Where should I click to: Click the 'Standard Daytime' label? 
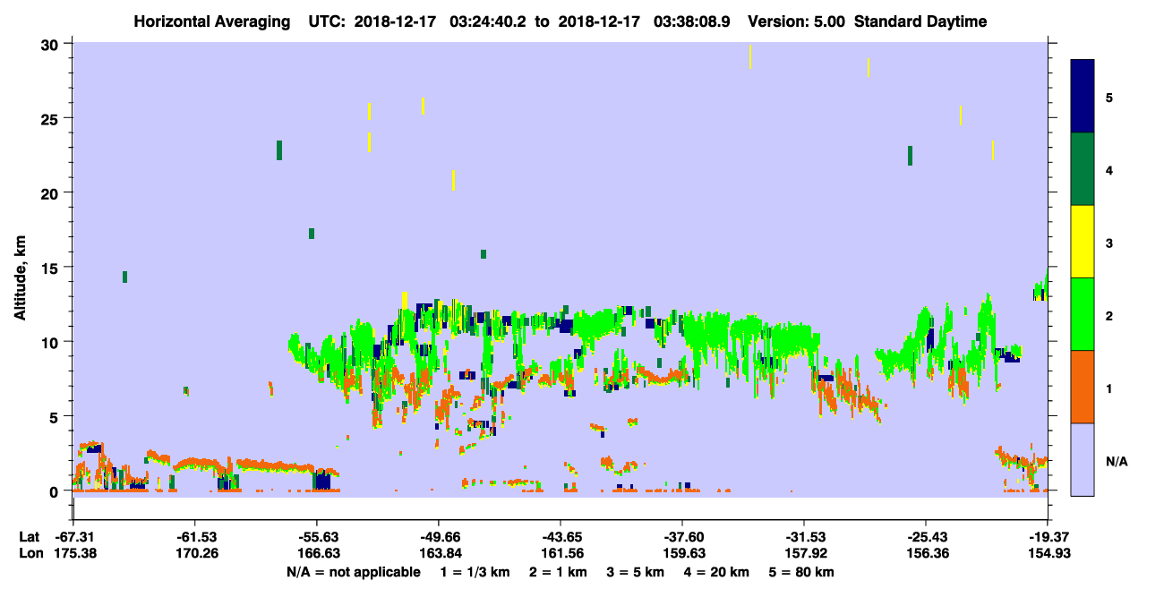click(x=920, y=21)
